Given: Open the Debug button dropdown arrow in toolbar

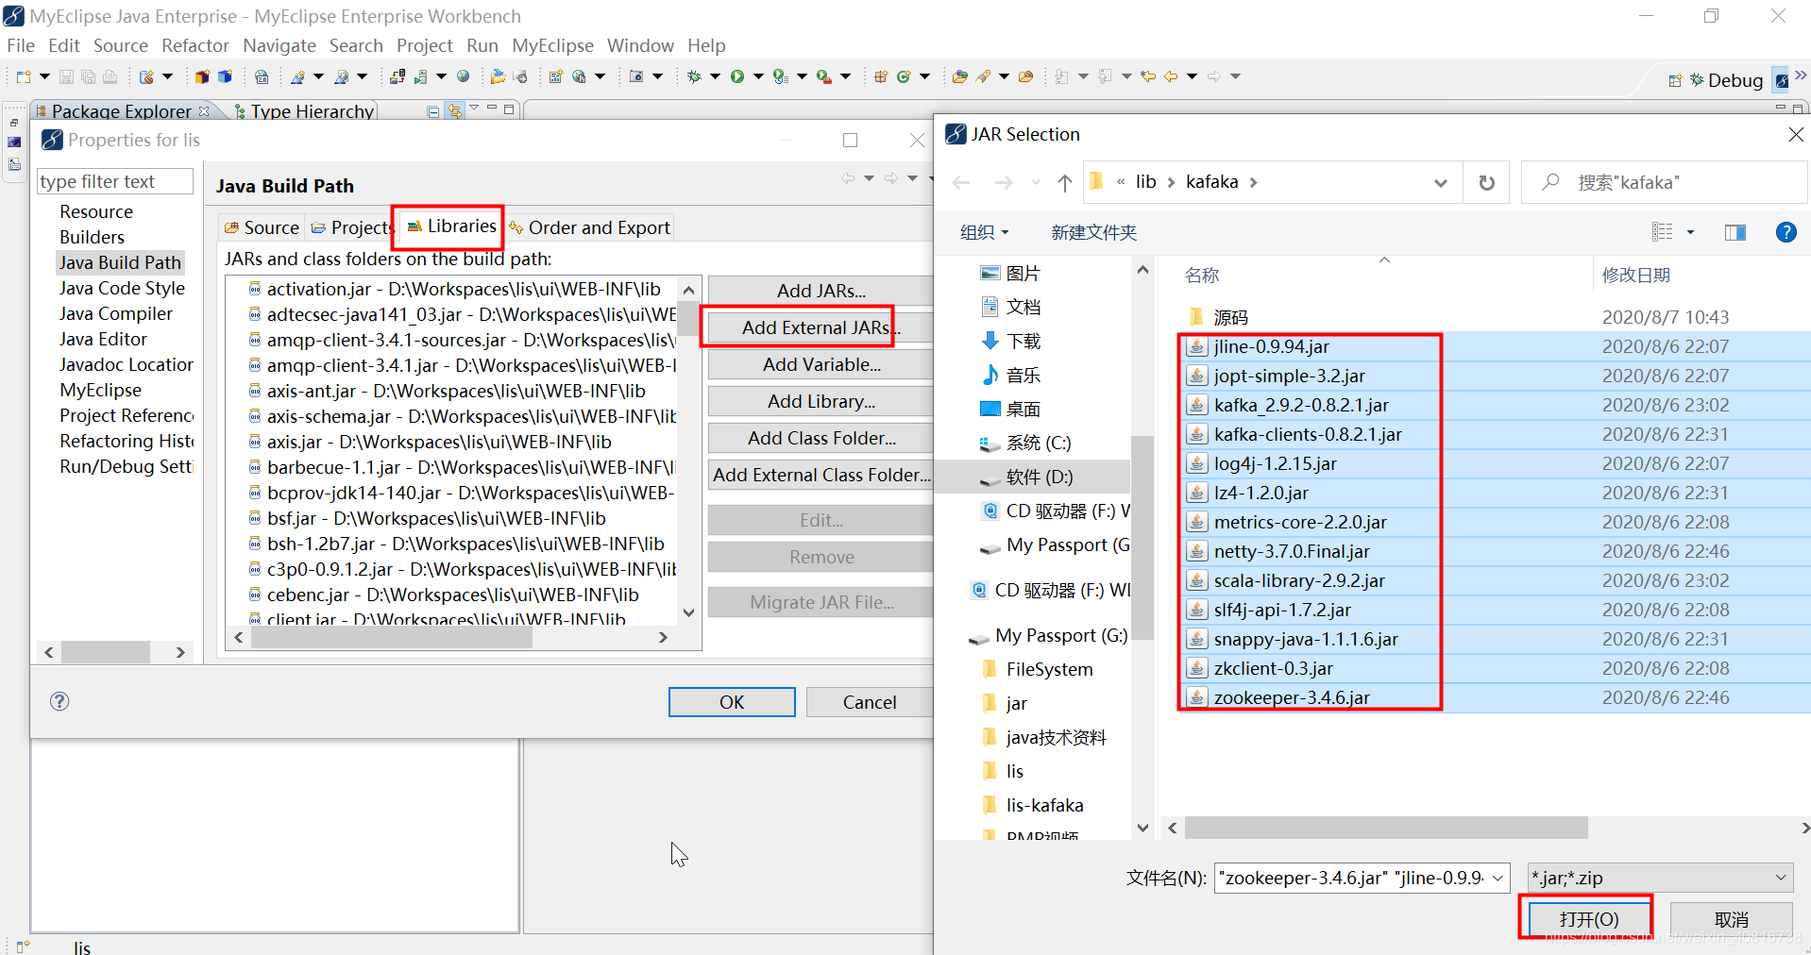Looking at the screenshot, I should 715,76.
